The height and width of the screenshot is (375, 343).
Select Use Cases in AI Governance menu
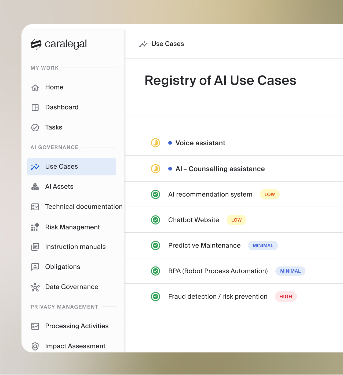pyautogui.click(x=72, y=167)
